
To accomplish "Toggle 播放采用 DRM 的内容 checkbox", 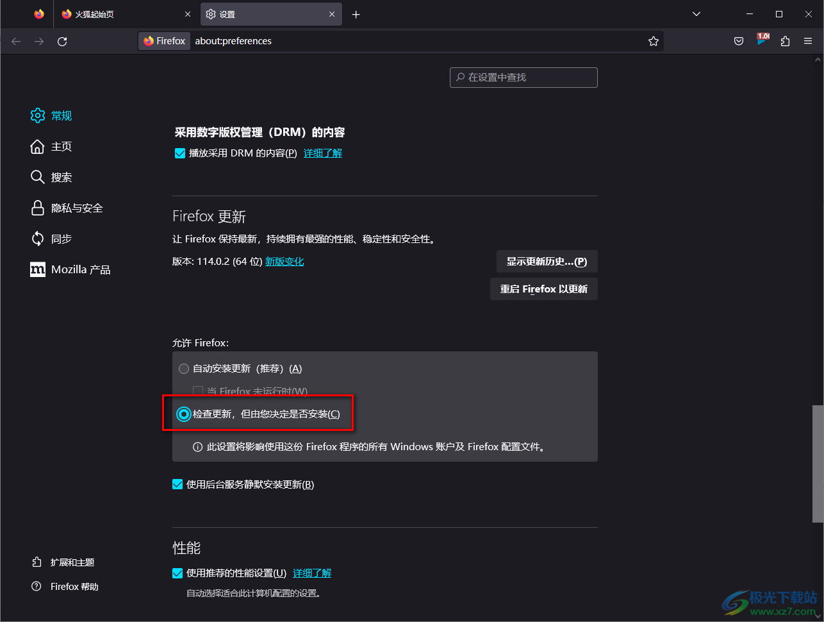I will click(180, 153).
